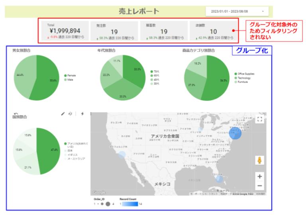Open the A-Z sort icon on 国別割合 chart
The height and width of the screenshot is (215, 306).
point(70,113)
